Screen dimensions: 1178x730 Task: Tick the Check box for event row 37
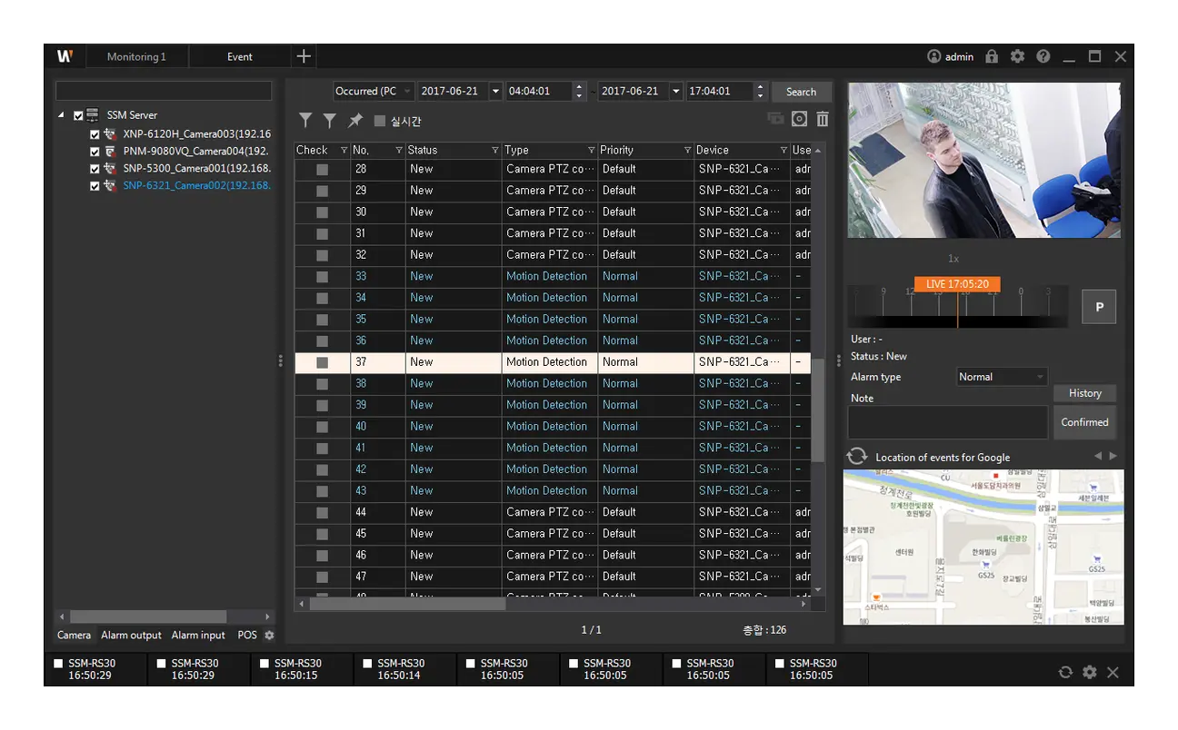(x=322, y=362)
